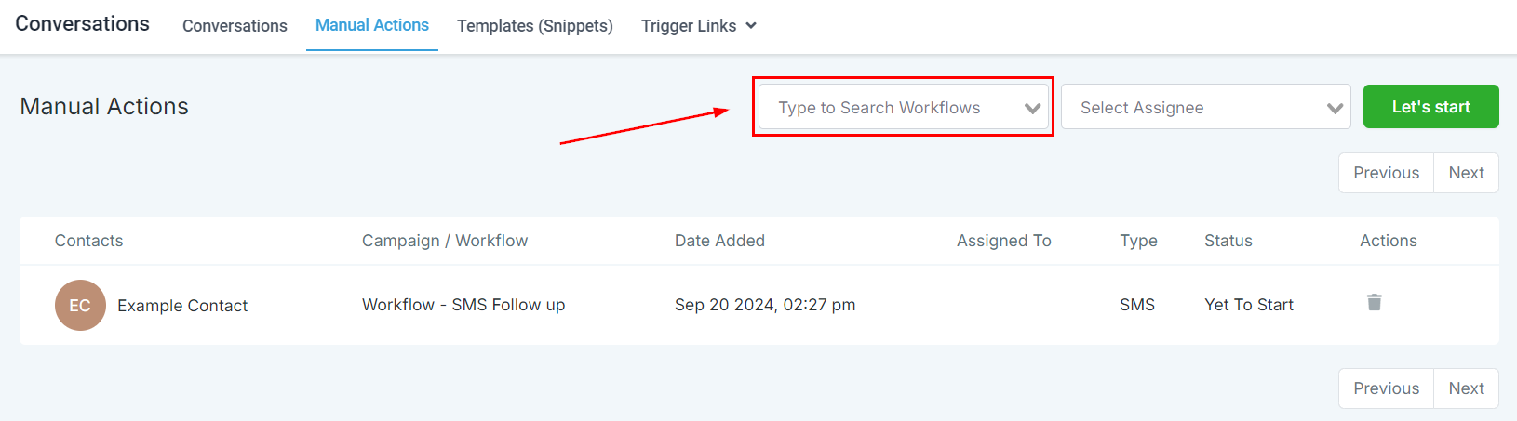This screenshot has height=421, width=1517.
Task: Click the Workflow - SMS Follow up entry
Action: coord(463,305)
